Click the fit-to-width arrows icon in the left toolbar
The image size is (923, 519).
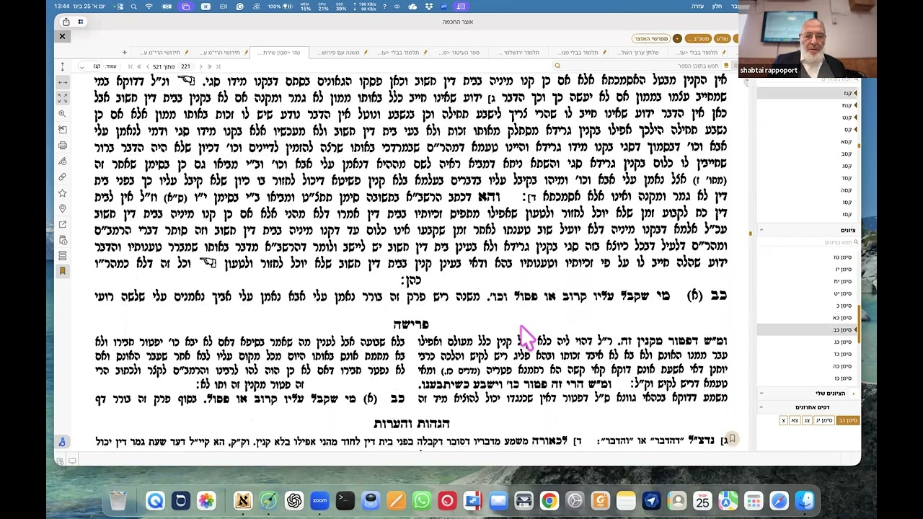(x=63, y=82)
